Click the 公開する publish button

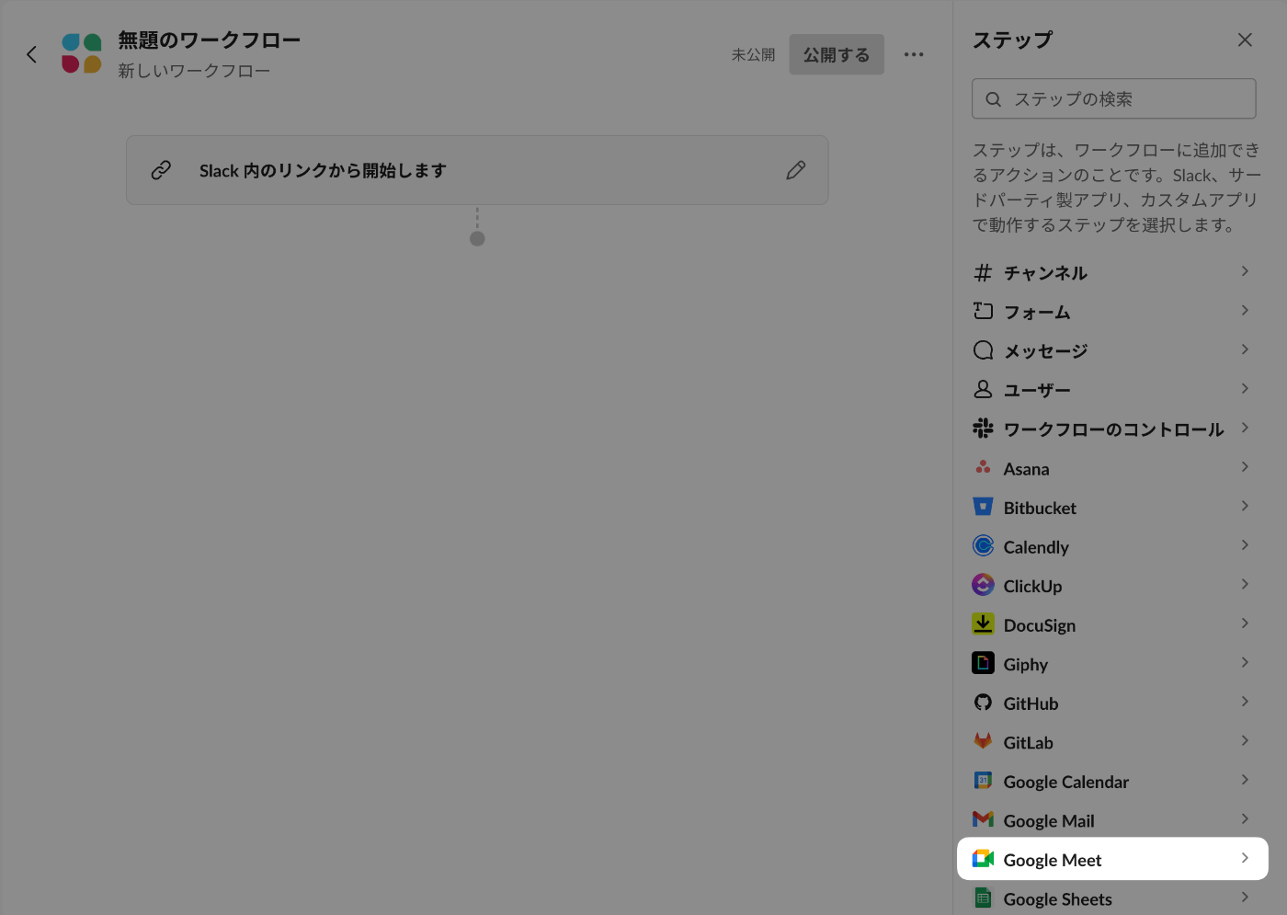coord(837,54)
